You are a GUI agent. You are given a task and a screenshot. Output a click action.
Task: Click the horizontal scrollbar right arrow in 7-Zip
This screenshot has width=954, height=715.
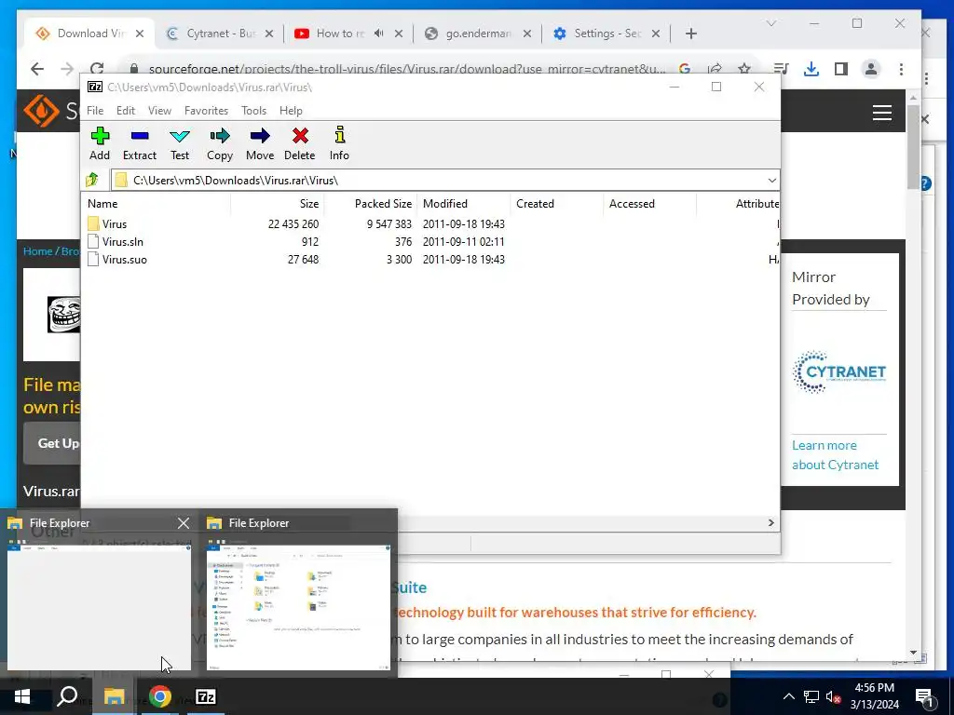pos(770,523)
